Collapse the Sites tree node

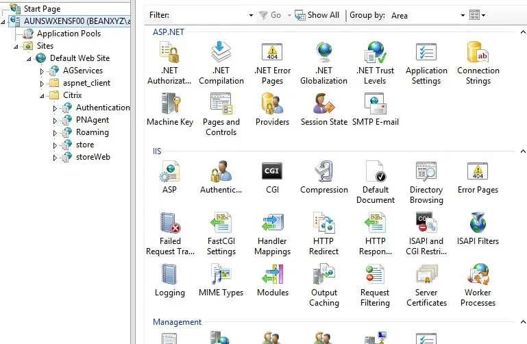coord(16,47)
